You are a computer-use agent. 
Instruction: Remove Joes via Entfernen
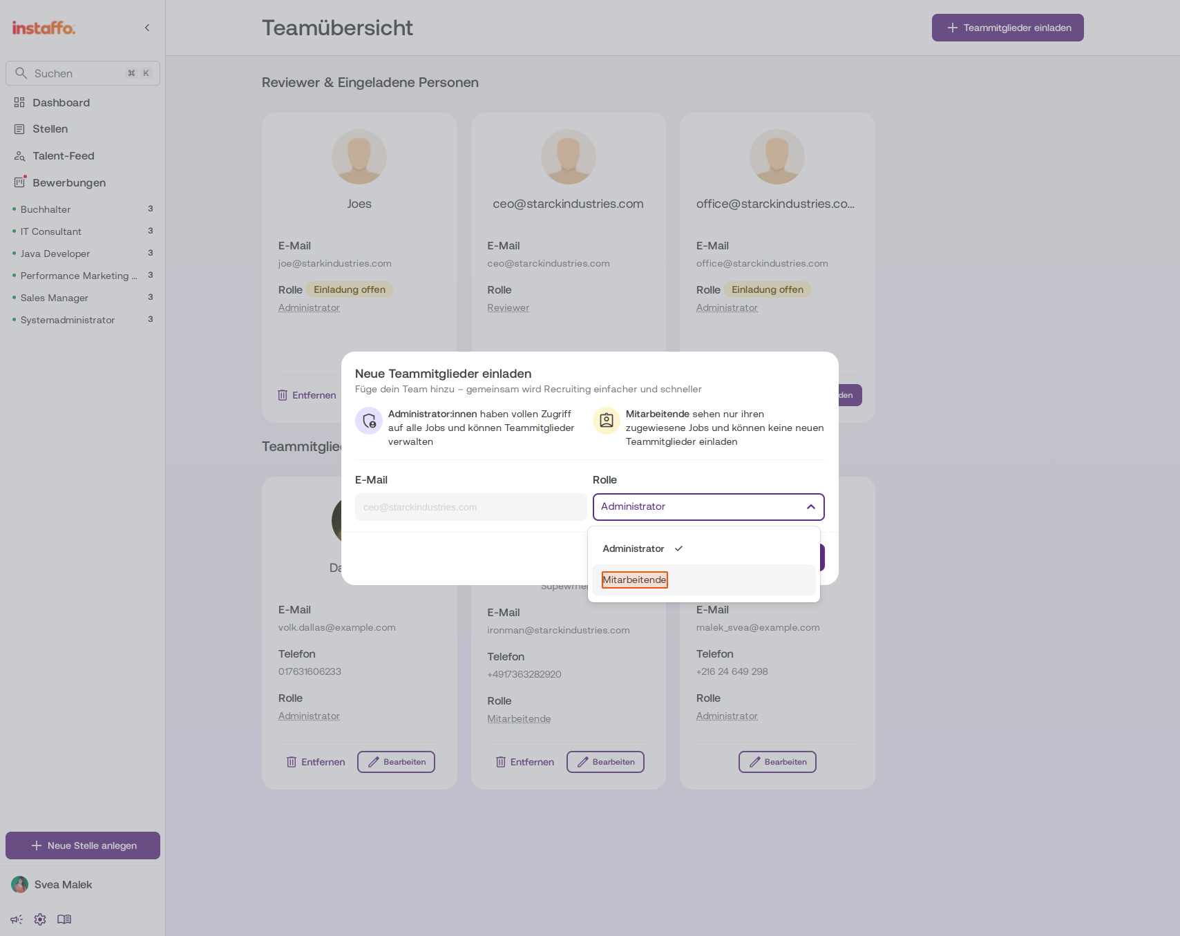click(307, 395)
